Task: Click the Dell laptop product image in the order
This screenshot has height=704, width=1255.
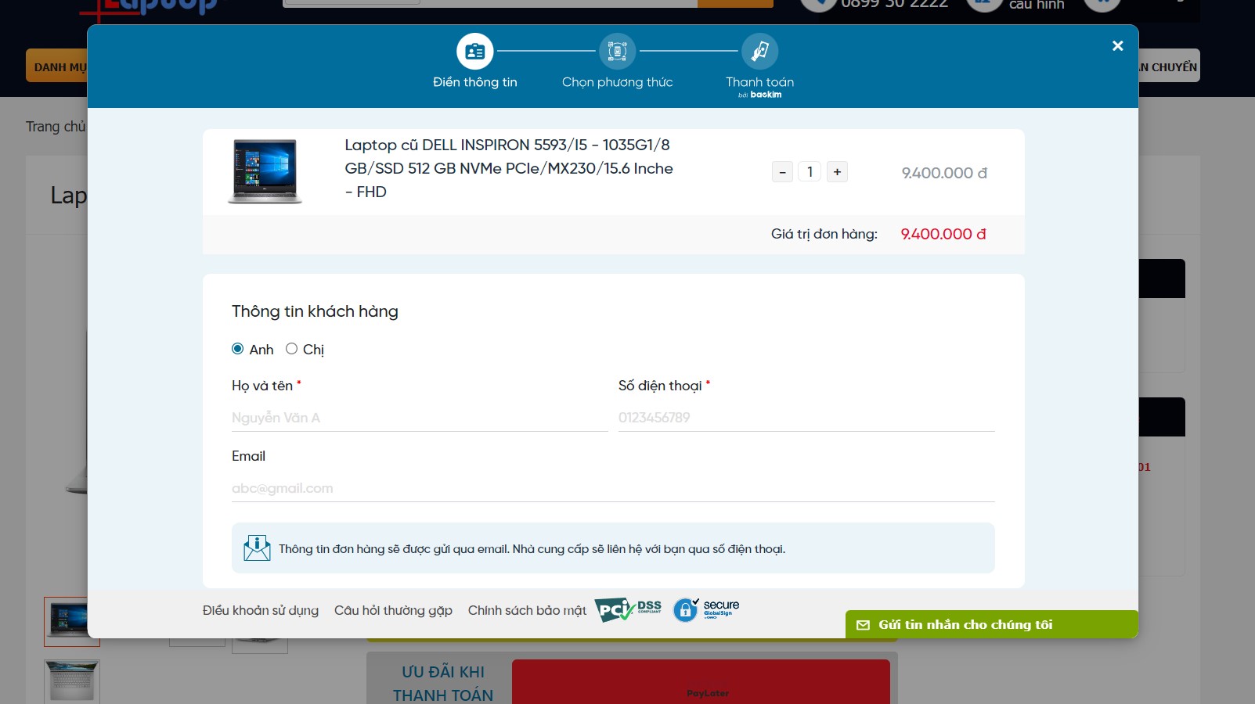Action: coord(265,171)
